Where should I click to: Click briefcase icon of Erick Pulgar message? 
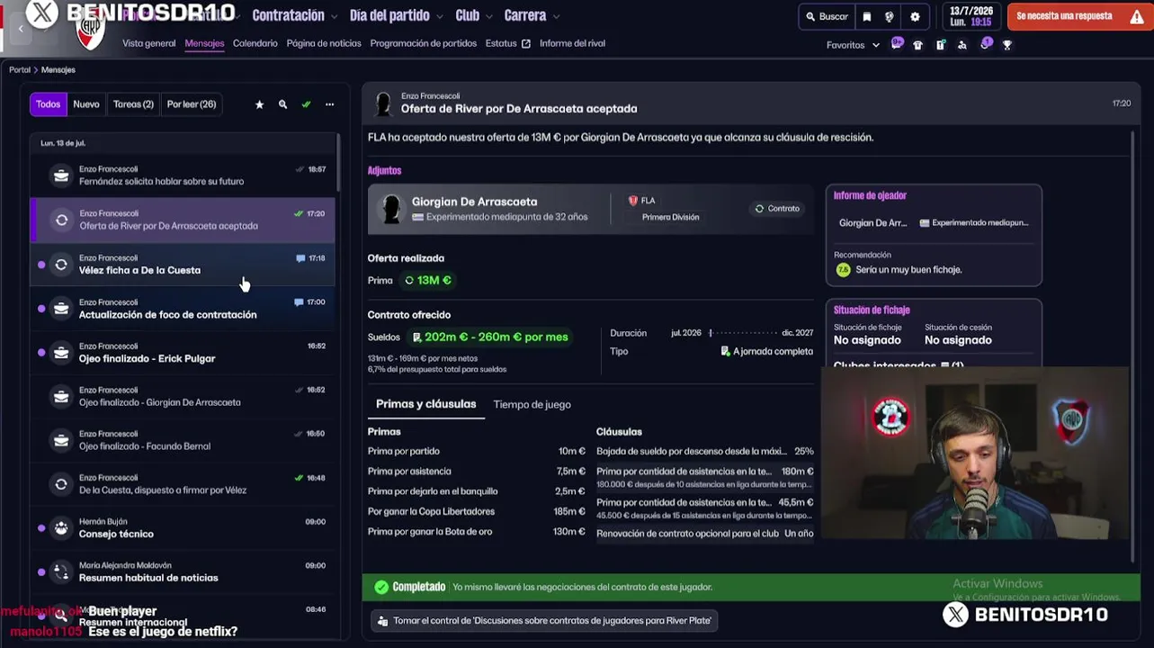pyautogui.click(x=61, y=353)
